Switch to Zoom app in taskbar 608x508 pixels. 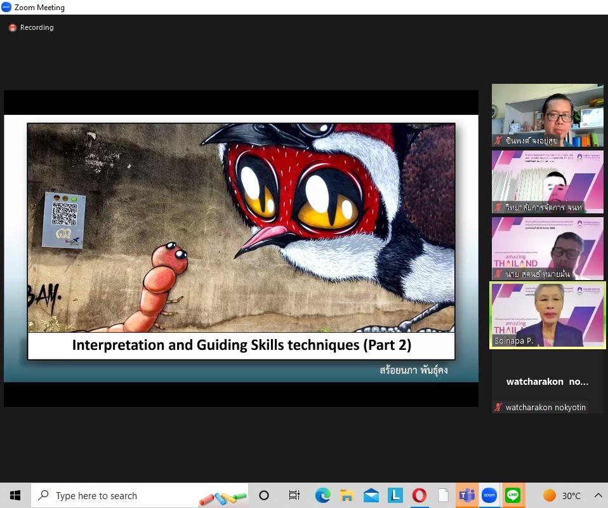pos(489,495)
